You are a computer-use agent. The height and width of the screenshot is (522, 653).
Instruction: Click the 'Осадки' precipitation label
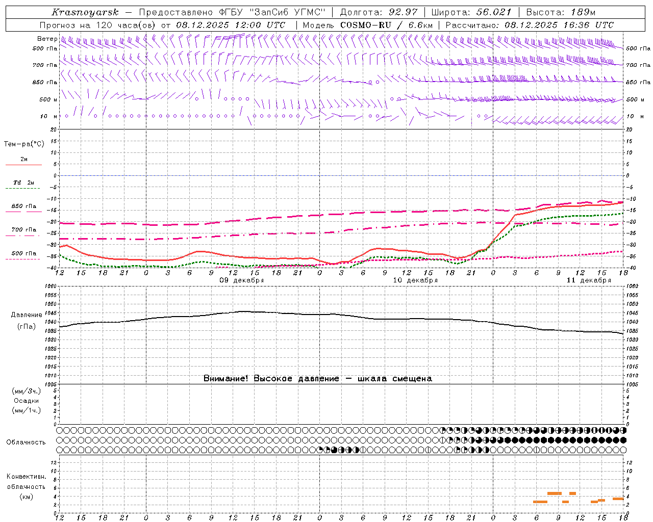point(26,401)
